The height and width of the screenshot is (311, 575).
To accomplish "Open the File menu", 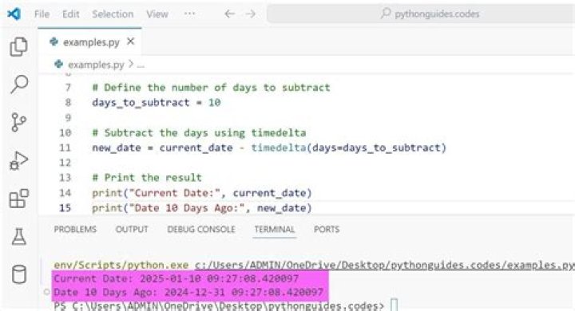I will pyautogui.click(x=42, y=14).
